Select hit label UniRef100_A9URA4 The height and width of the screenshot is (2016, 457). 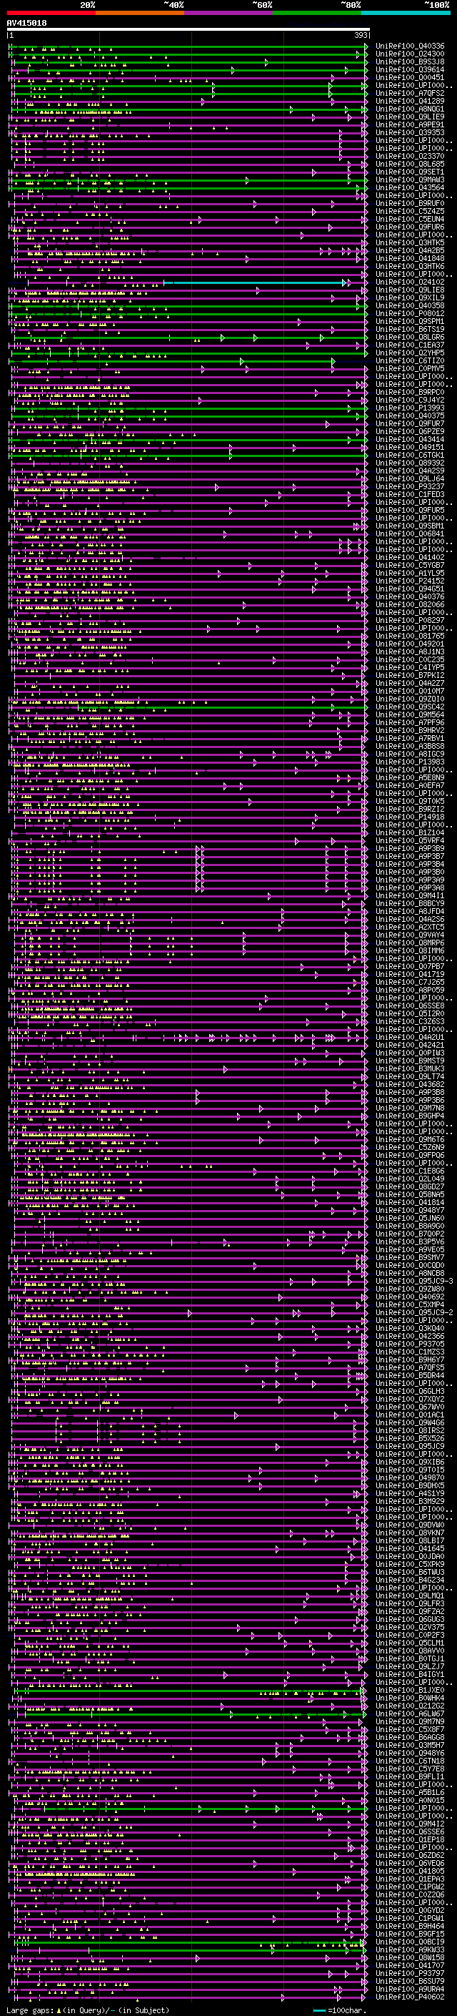tap(410, 1989)
